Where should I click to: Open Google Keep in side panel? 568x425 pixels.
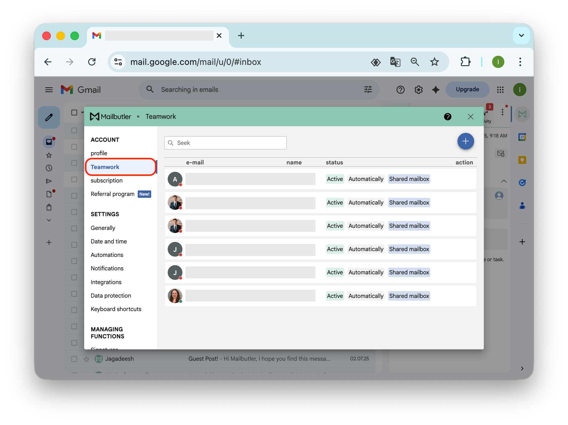tap(522, 160)
